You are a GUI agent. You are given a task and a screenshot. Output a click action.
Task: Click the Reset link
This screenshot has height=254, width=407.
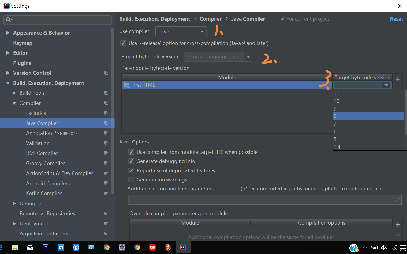(x=396, y=19)
